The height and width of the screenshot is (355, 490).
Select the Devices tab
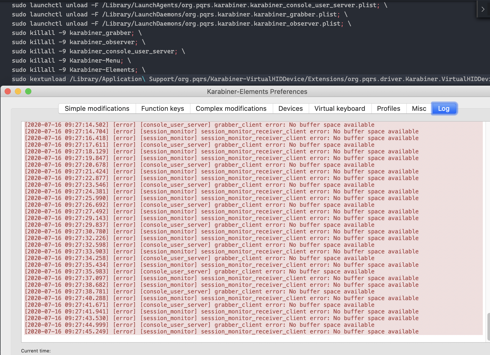click(291, 109)
